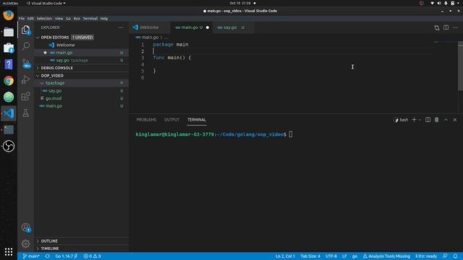The height and width of the screenshot is (260, 463).
Task: Open the File menu
Action: 22,18
